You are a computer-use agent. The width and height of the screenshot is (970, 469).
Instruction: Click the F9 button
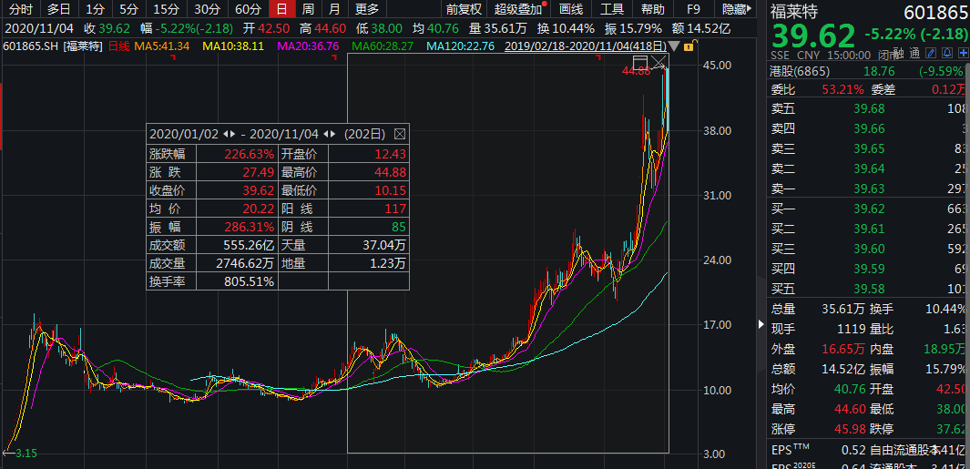693,9
